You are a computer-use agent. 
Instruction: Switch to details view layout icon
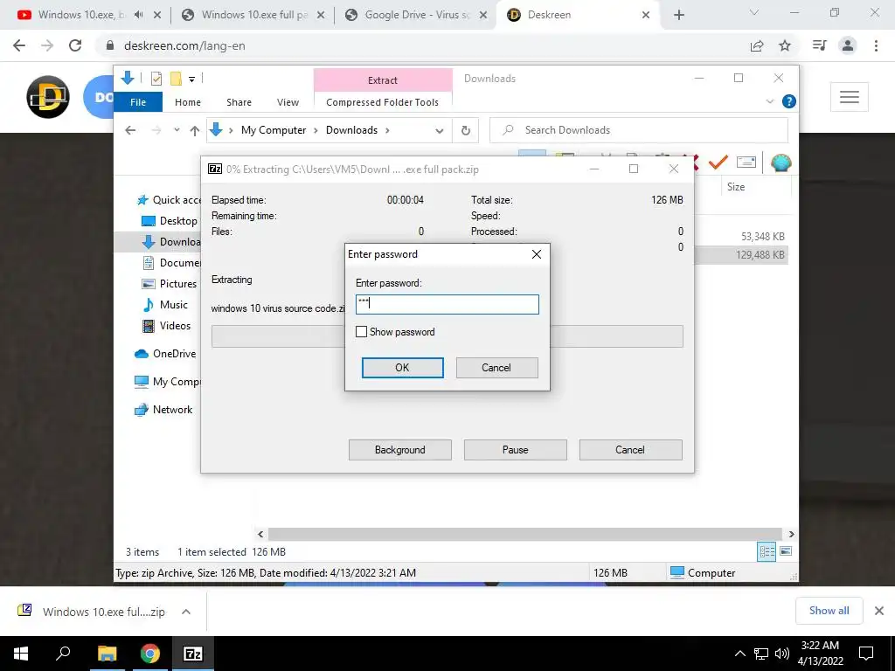pos(767,551)
